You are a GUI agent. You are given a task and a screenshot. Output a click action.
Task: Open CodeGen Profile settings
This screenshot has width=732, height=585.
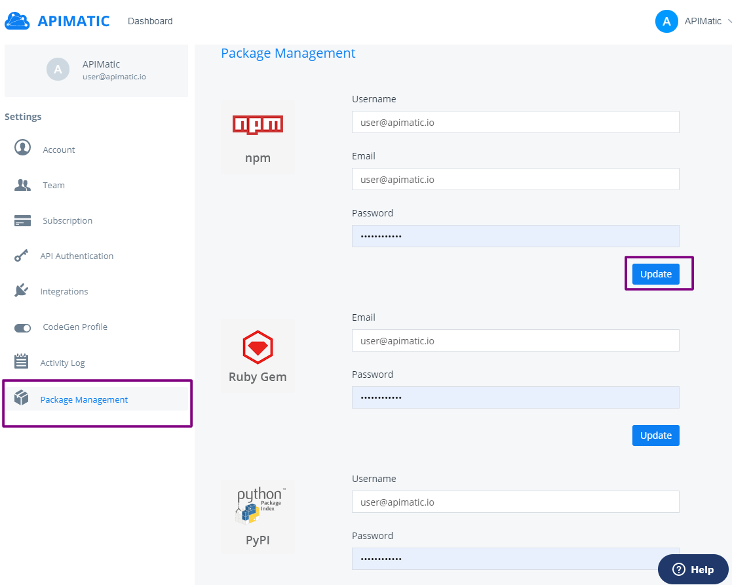pyautogui.click(x=75, y=327)
